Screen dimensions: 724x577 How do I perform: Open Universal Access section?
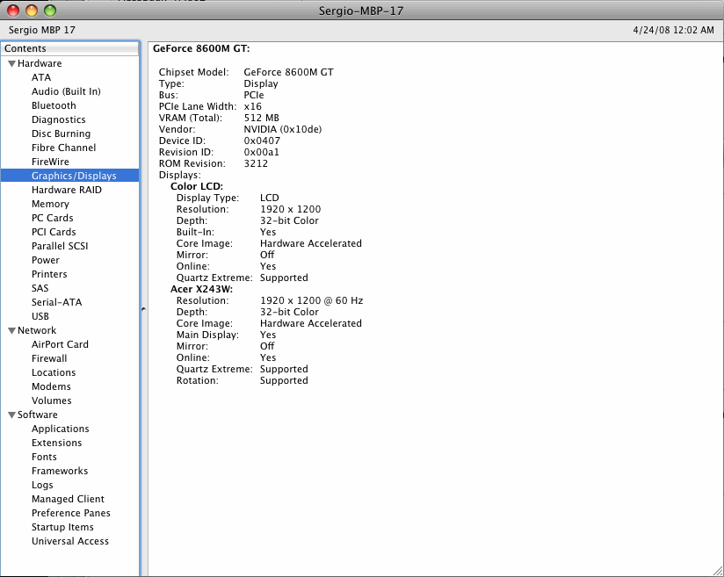click(x=70, y=541)
